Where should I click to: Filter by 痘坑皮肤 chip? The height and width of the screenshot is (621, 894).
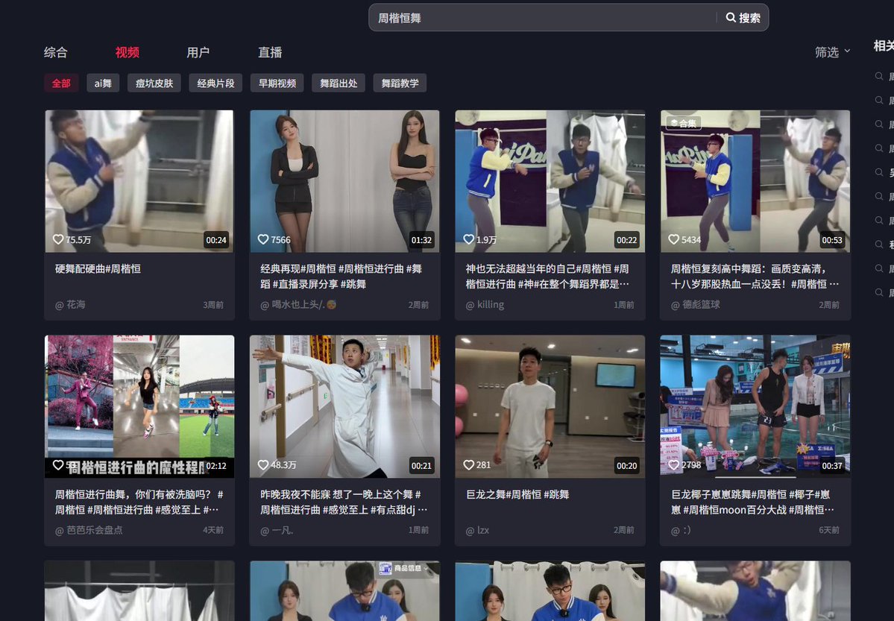pyautogui.click(x=154, y=83)
